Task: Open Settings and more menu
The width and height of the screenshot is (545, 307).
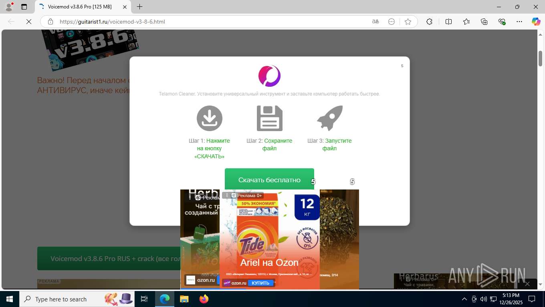Action: click(519, 22)
